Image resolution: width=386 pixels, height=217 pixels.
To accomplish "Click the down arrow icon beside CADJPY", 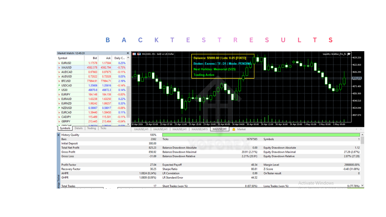I will tap(59, 117).
